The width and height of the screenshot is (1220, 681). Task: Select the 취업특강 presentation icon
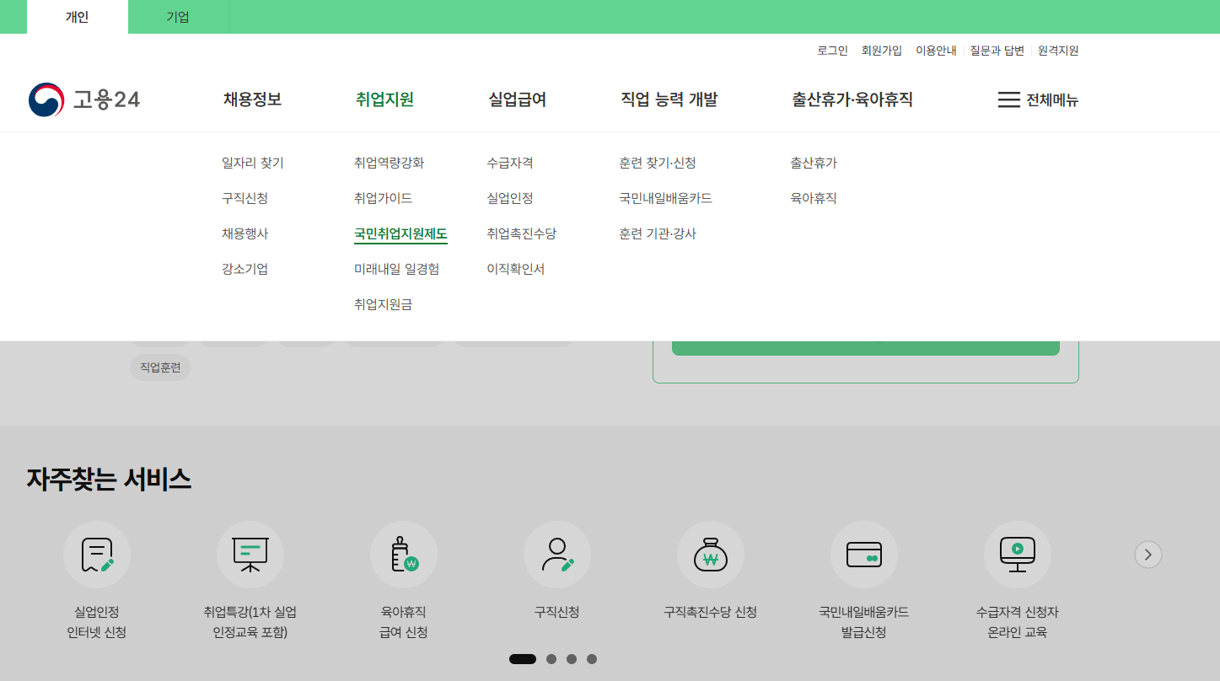click(x=250, y=555)
